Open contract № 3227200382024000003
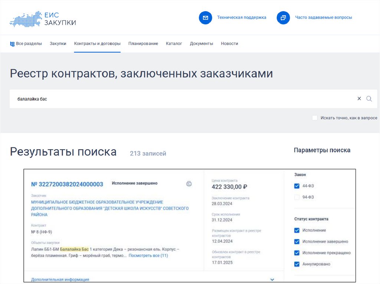Screen dimensions: 380x284 pos(67,184)
